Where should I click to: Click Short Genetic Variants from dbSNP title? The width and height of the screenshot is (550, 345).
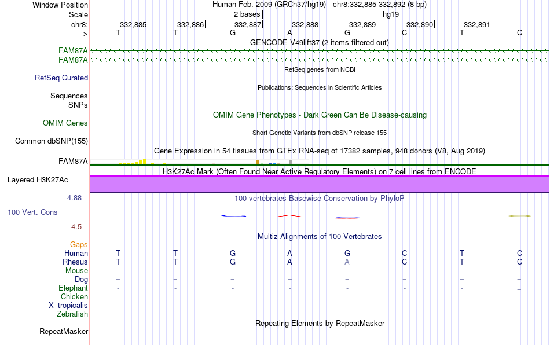[320, 133]
